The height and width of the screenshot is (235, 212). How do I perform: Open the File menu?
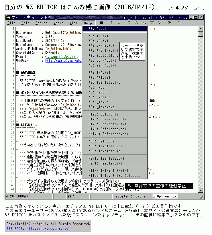(x=11, y=23)
